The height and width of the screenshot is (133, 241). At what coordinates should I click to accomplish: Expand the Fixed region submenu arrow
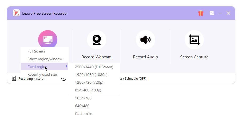coord(67,67)
